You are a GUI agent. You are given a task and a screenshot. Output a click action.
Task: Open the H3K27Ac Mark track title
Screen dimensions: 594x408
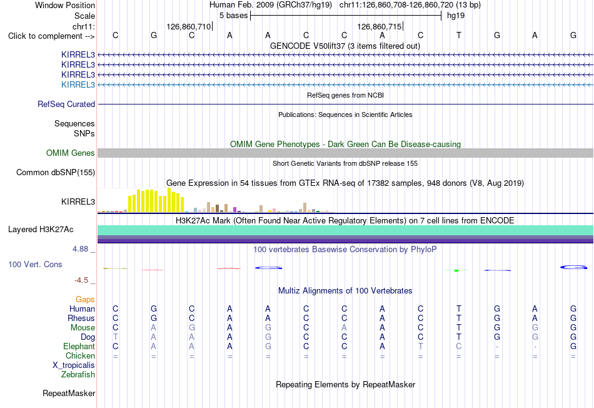(x=345, y=221)
